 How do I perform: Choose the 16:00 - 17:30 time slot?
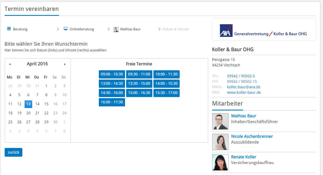coord(112,102)
